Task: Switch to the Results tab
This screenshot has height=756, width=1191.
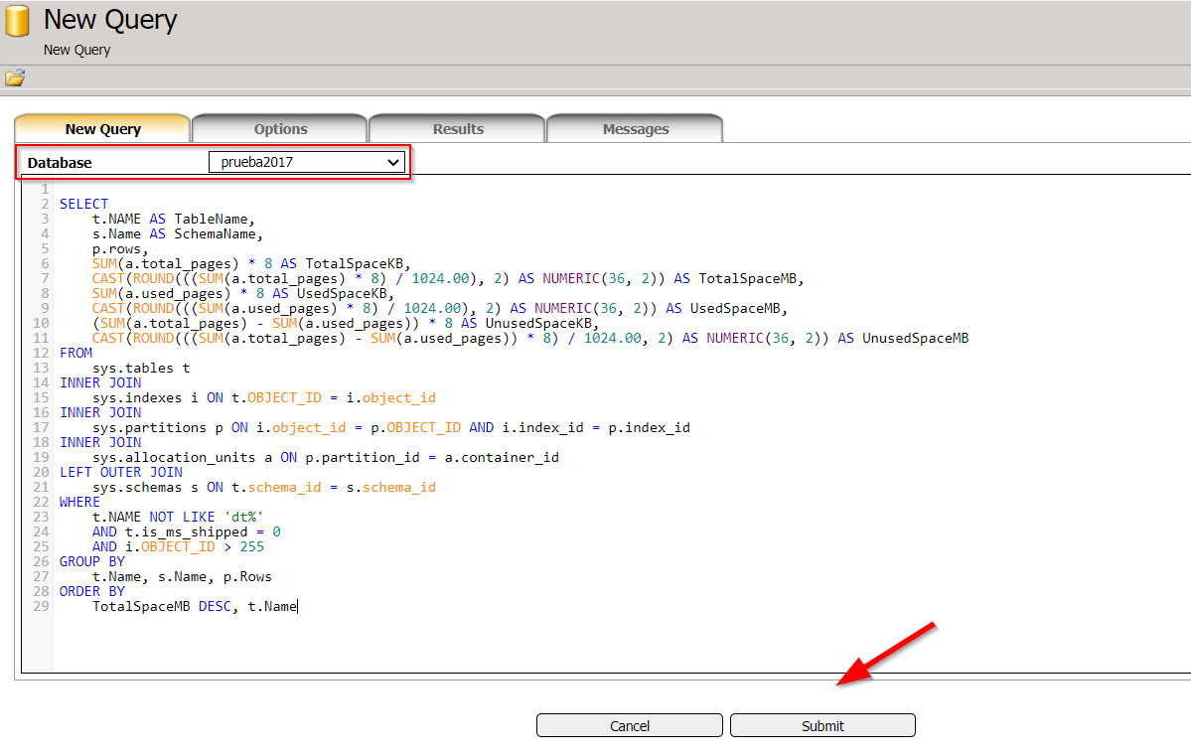Action: click(458, 129)
